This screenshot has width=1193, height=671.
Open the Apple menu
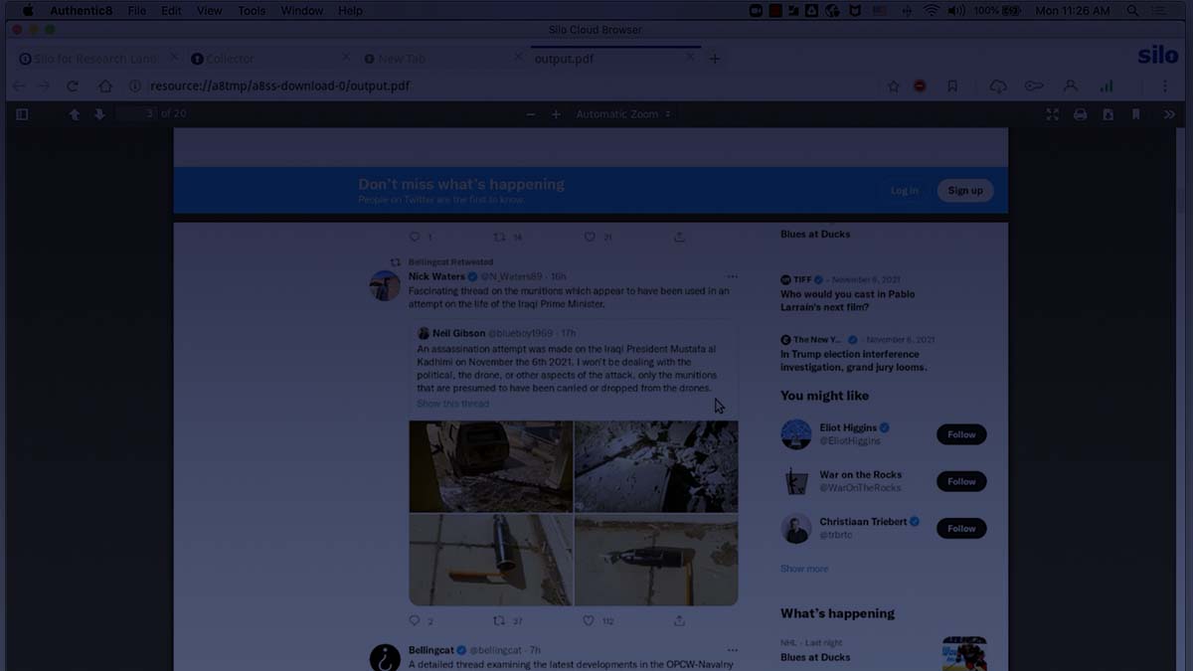click(28, 11)
